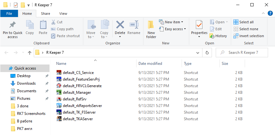Click the History icon in the Open group
The height and width of the screenshot is (135, 275).
pyautogui.click(x=212, y=36)
